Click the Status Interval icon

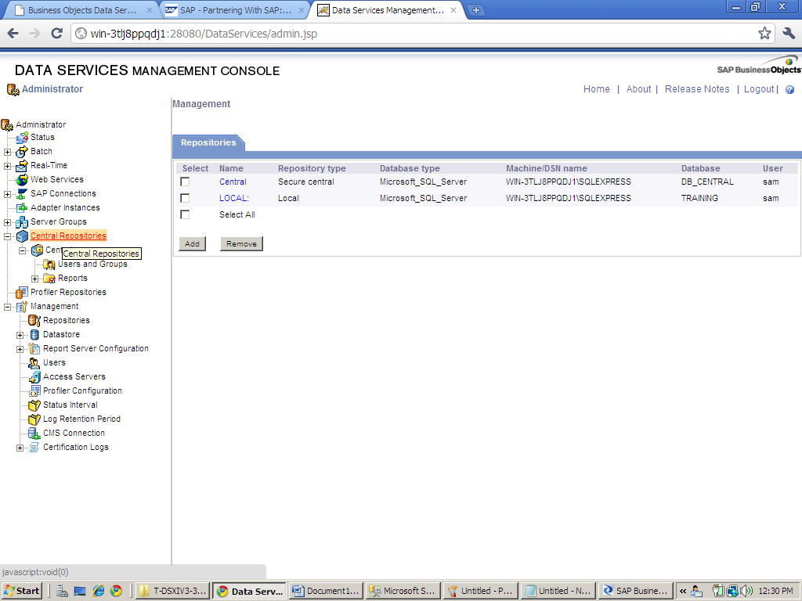[x=34, y=405]
